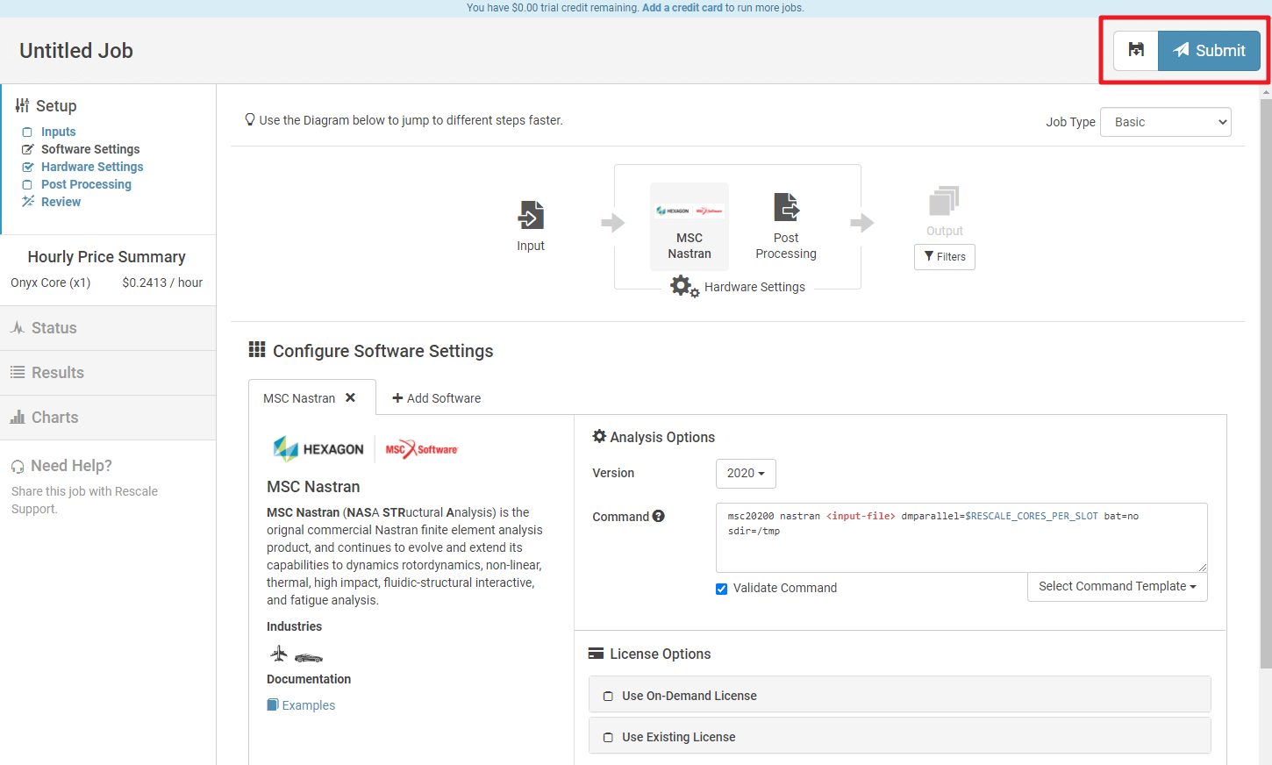
Task: Open Post Processing step icon in diagram
Action: (786, 209)
